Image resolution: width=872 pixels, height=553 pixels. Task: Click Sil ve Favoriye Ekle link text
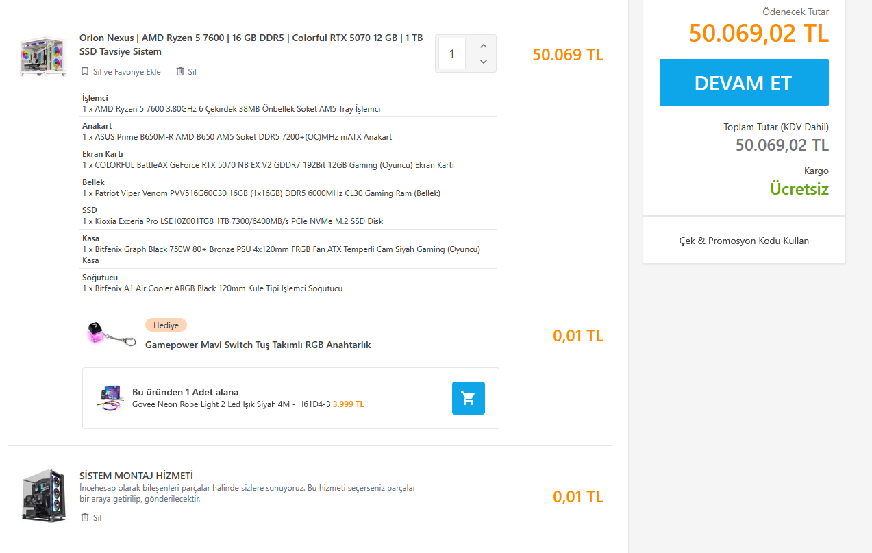pos(127,72)
